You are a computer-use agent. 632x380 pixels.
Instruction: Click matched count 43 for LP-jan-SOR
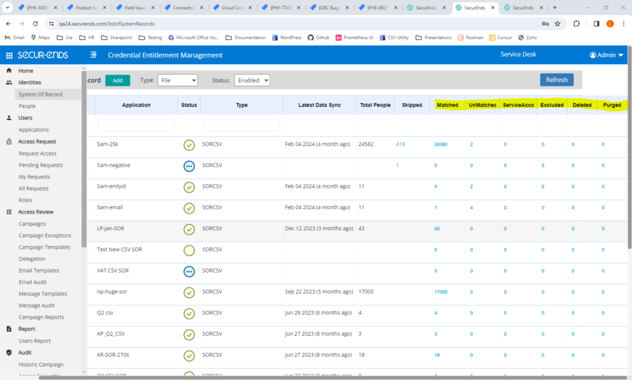pos(437,228)
